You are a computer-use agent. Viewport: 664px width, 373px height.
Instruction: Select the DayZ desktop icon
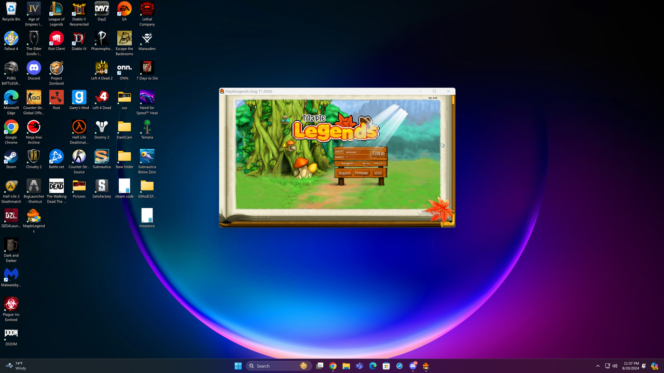coord(102,11)
